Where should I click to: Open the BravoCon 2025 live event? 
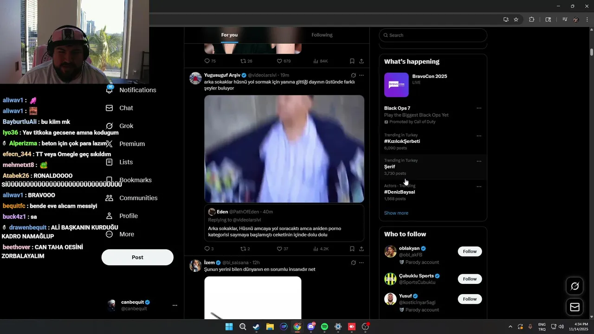[x=433, y=85]
